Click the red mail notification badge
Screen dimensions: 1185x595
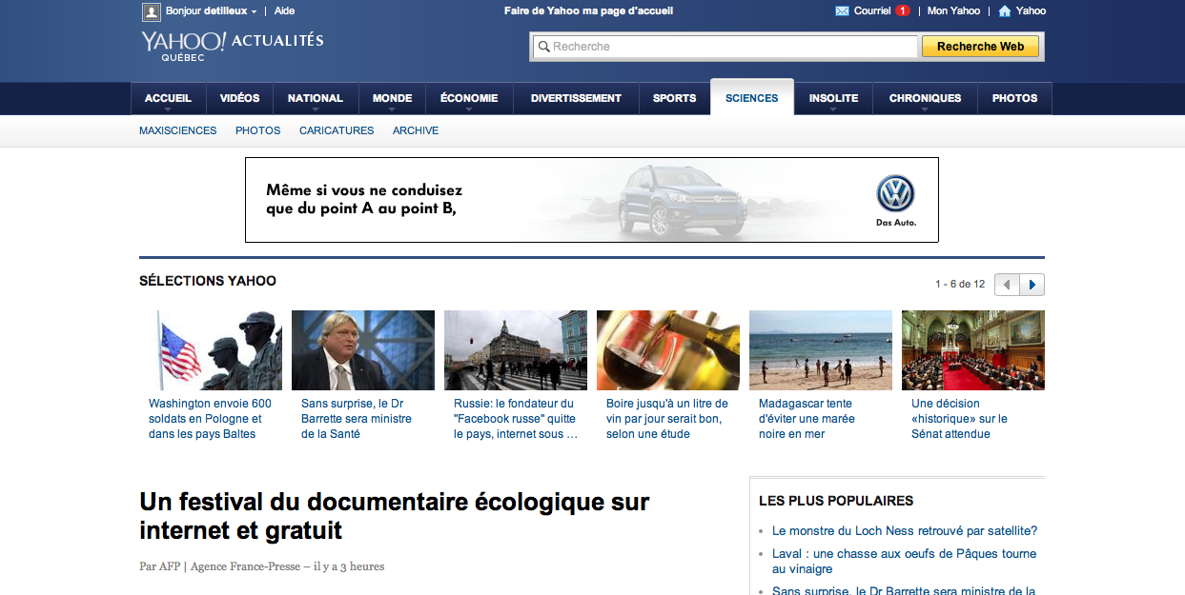click(902, 11)
